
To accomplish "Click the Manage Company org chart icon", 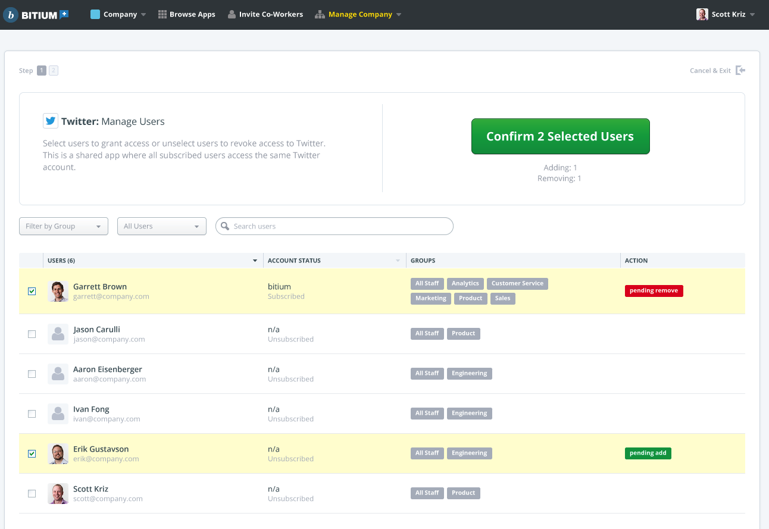I will [x=320, y=14].
